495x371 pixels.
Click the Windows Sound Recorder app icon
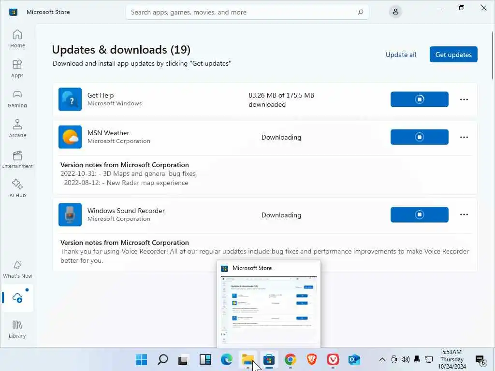(70, 214)
